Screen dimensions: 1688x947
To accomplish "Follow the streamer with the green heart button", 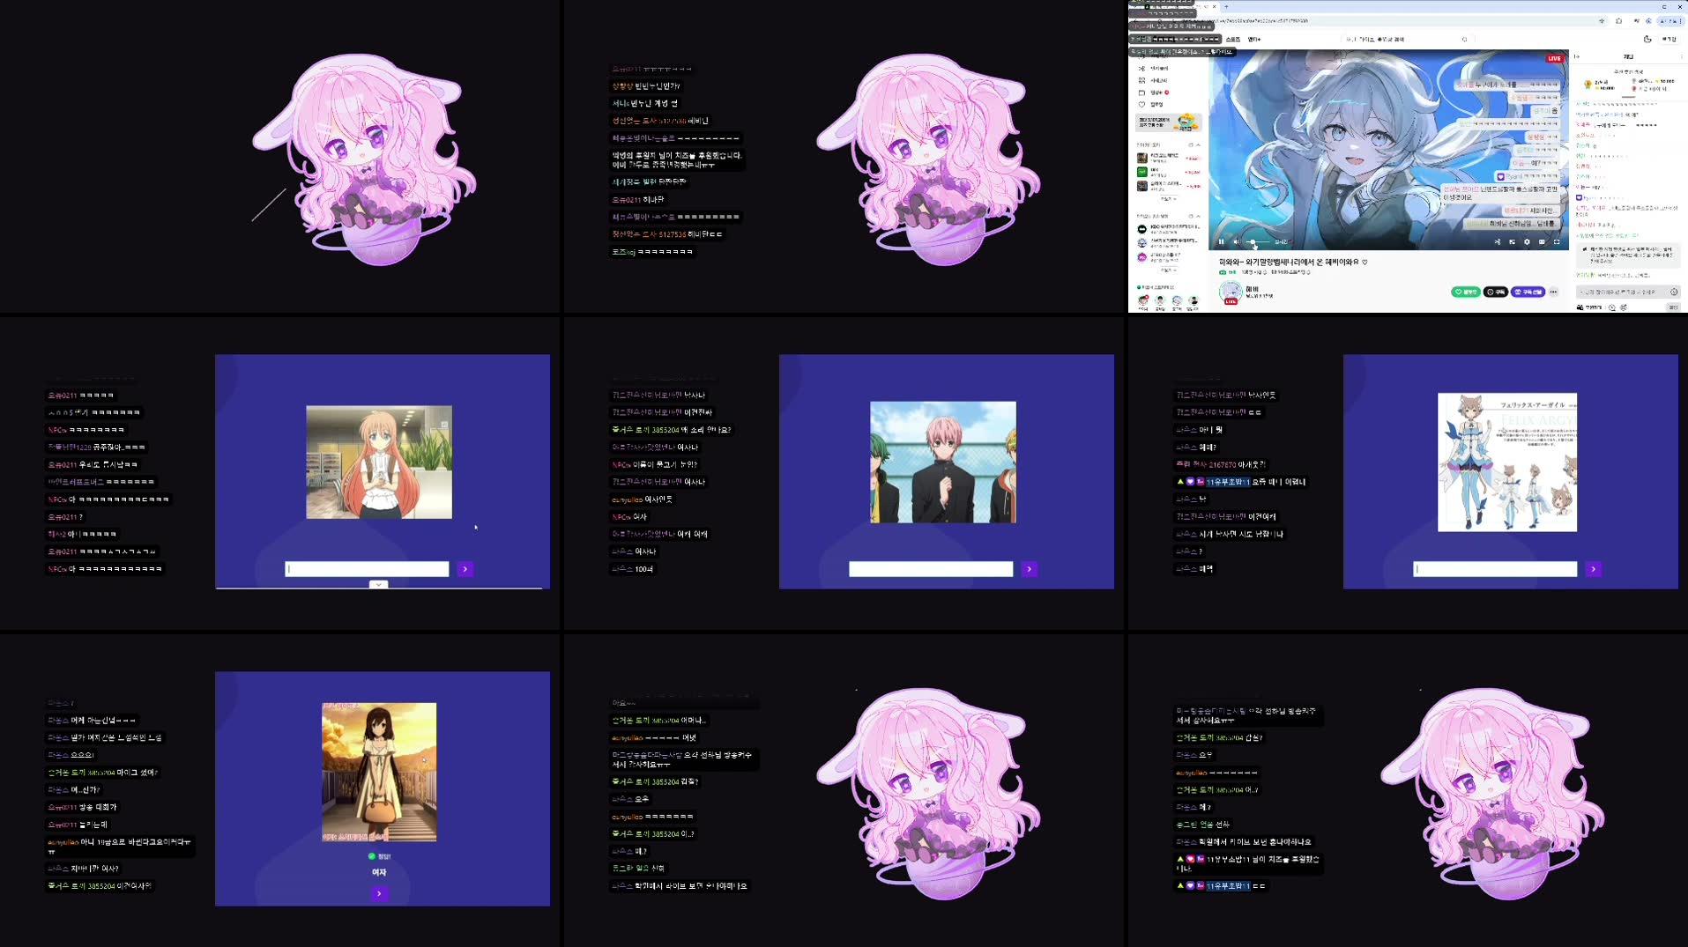I will [x=1466, y=292].
